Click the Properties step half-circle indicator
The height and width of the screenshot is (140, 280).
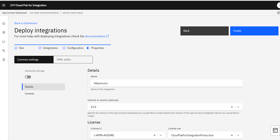point(88,48)
